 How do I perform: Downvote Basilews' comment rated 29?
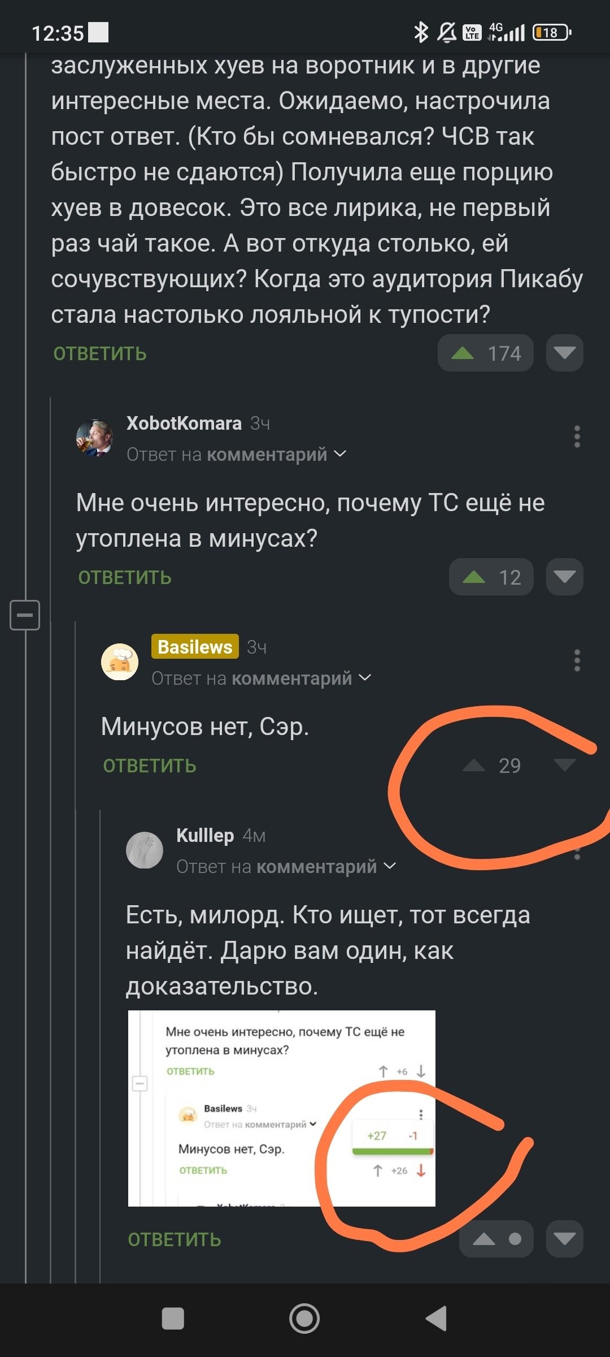click(564, 766)
